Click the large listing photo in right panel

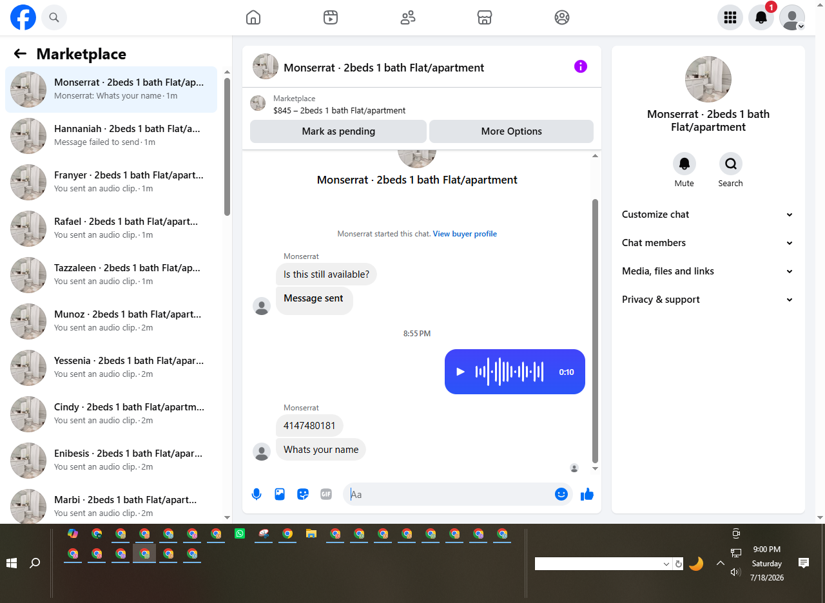click(708, 79)
